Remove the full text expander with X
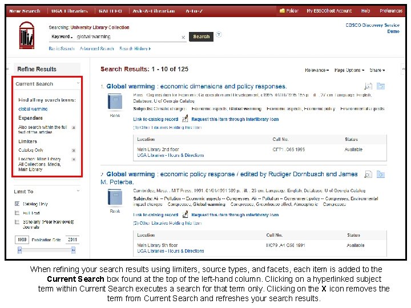Viewport: 411px width, 308px height. coord(74,128)
